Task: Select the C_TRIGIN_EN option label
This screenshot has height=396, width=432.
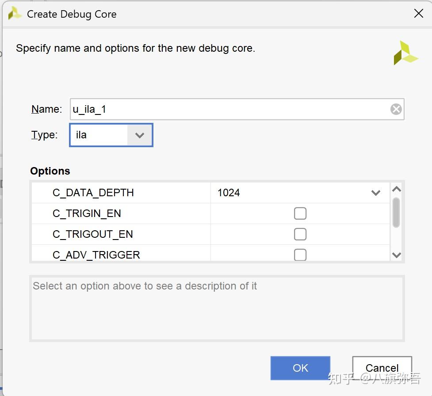Action: (x=87, y=213)
